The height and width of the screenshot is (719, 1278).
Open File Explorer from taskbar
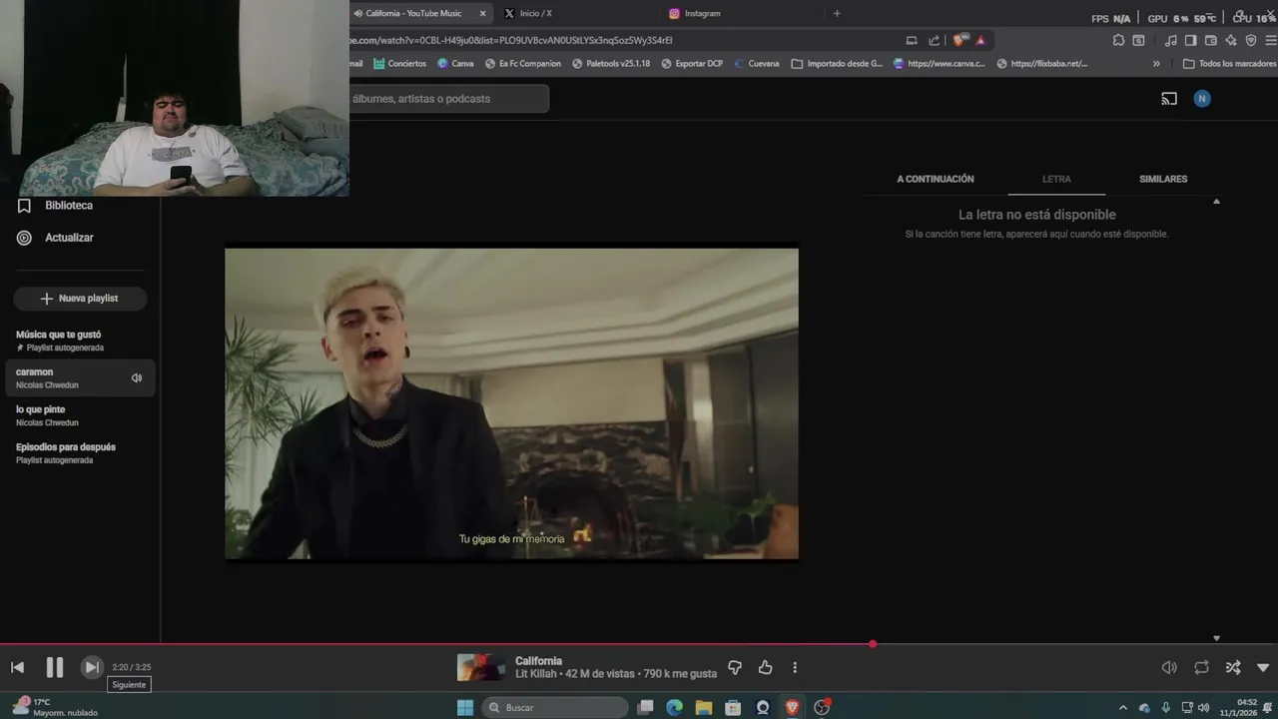(704, 707)
